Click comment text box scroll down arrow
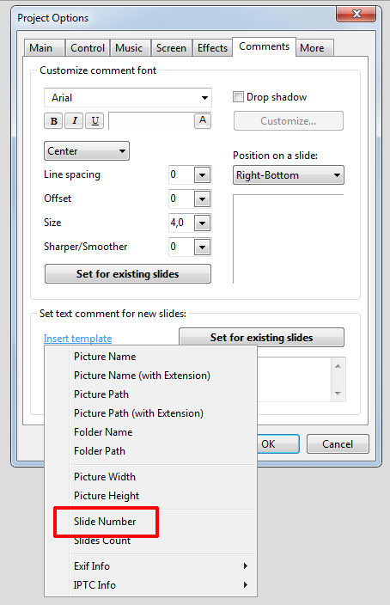390x605 pixels. 338,394
